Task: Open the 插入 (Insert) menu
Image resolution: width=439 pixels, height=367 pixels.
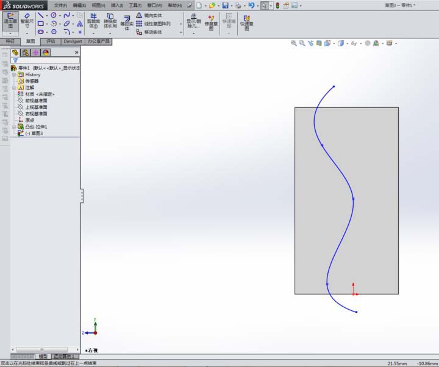Action: pyautogui.click(x=117, y=5)
